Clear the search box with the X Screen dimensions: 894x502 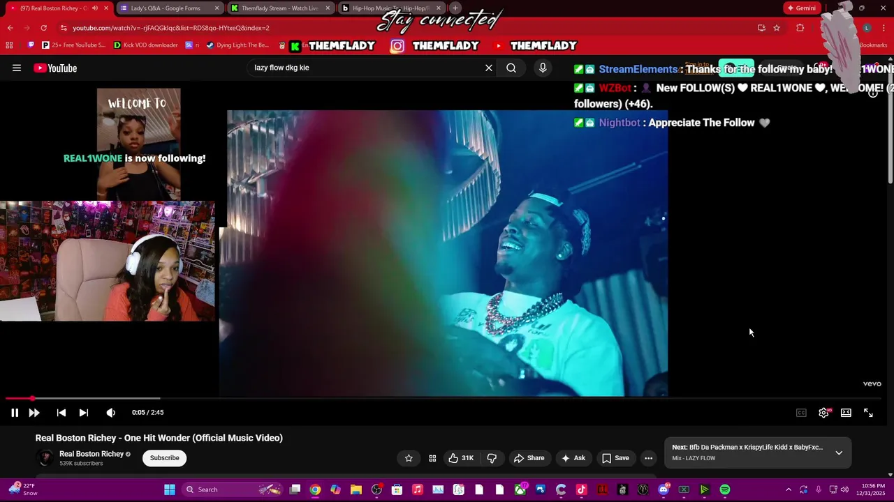click(489, 68)
